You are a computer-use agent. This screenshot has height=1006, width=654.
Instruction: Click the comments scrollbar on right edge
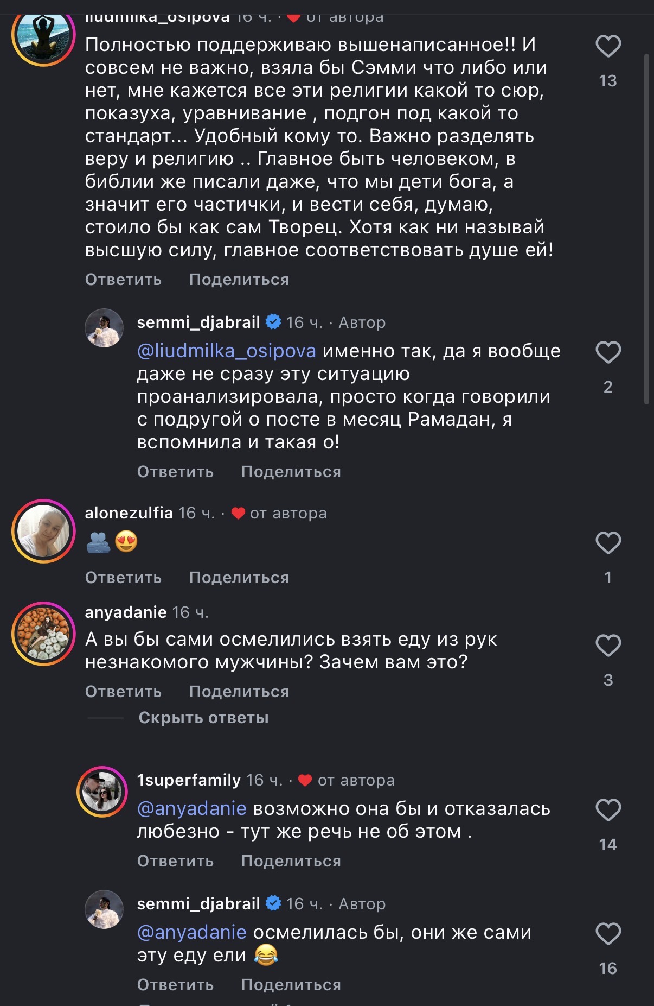(646, 228)
